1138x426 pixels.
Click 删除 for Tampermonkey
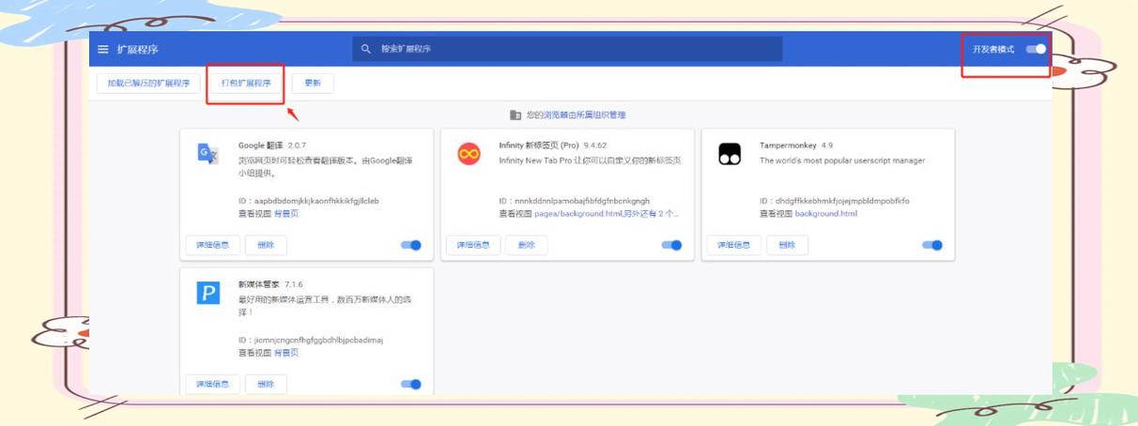(x=787, y=245)
